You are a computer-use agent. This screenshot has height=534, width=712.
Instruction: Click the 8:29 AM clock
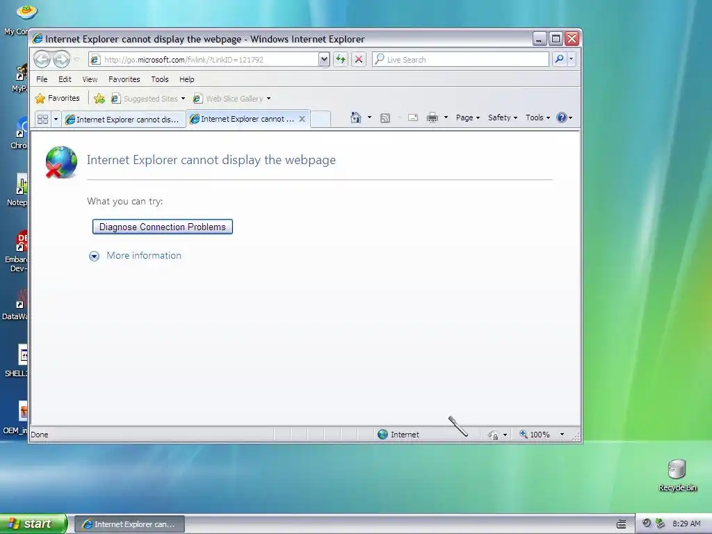(x=686, y=524)
